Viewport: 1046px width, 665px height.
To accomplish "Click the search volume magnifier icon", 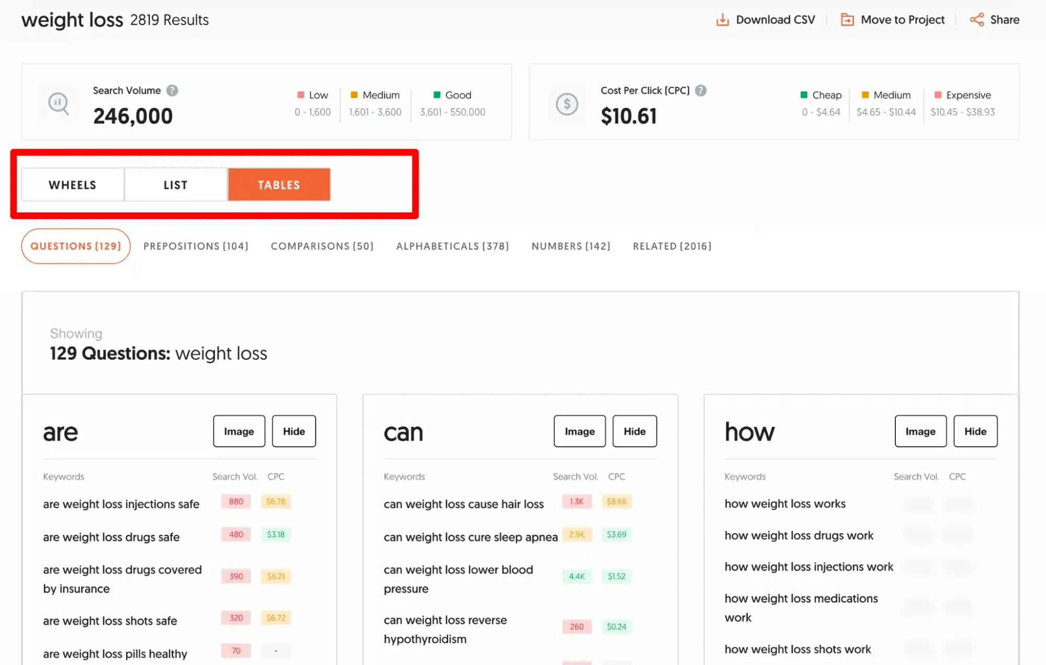I will tap(58, 104).
